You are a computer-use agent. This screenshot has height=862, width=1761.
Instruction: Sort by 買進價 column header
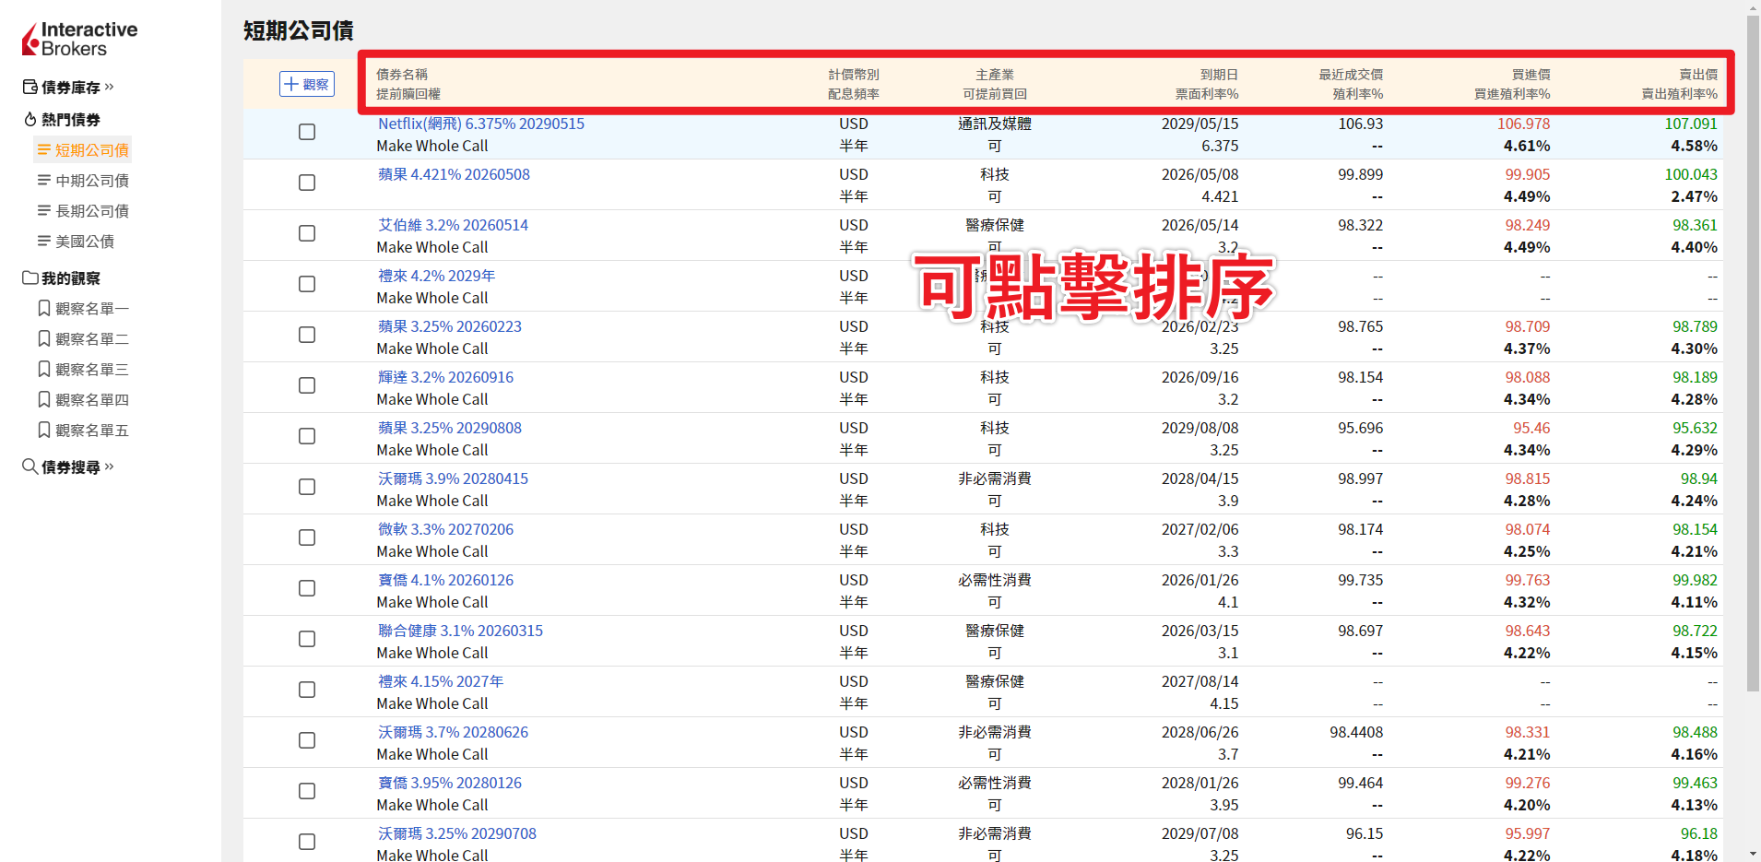tap(1531, 75)
